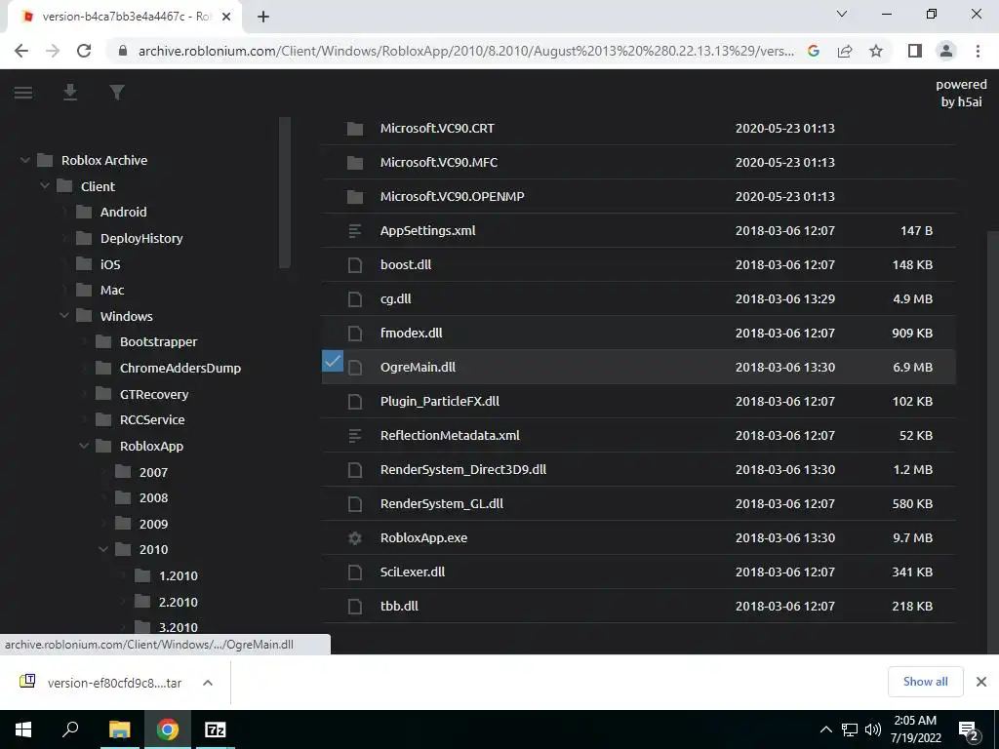Click the powered by h5ai link
Viewport: 999px width, 749px height.
(961, 93)
